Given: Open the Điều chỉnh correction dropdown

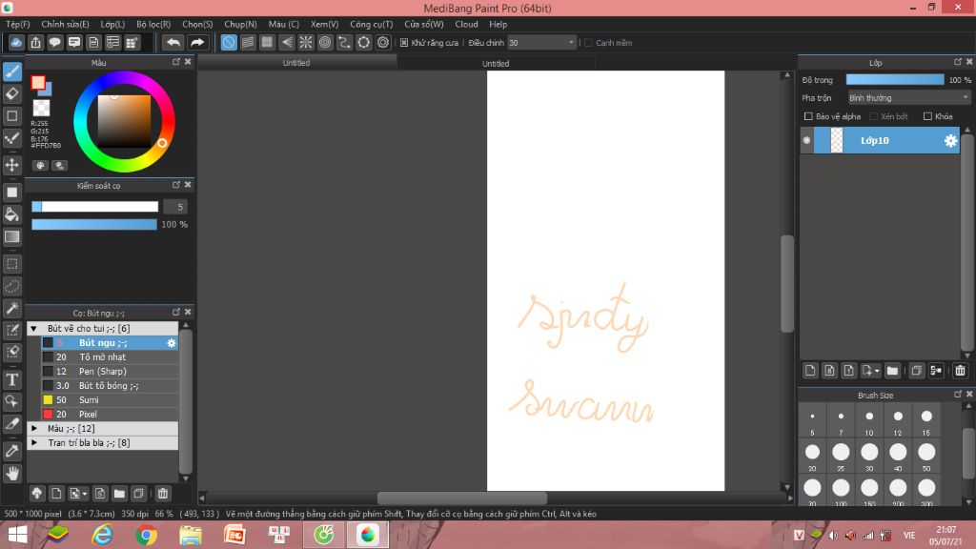Looking at the screenshot, I should pos(541,42).
